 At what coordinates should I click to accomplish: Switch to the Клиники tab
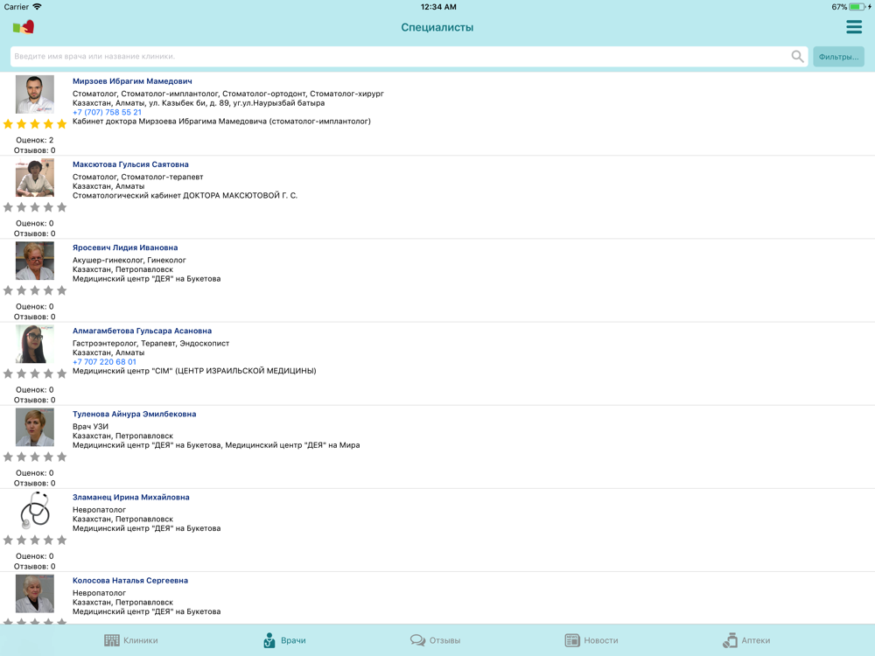131,640
